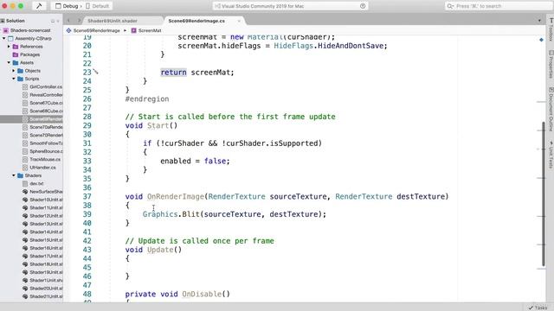The height and width of the screenshot is (311, 554).
Task: Click the Shader12Unlit shader file icon
Action: pyautogui.click(x=25, y=216)
